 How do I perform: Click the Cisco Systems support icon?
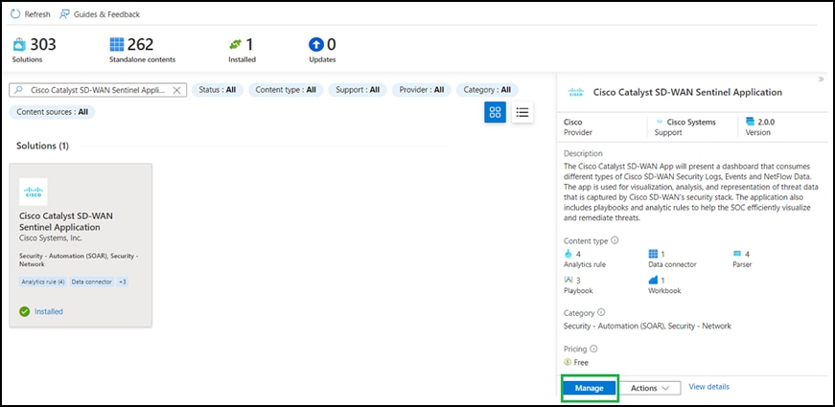(x=660, y=123)
